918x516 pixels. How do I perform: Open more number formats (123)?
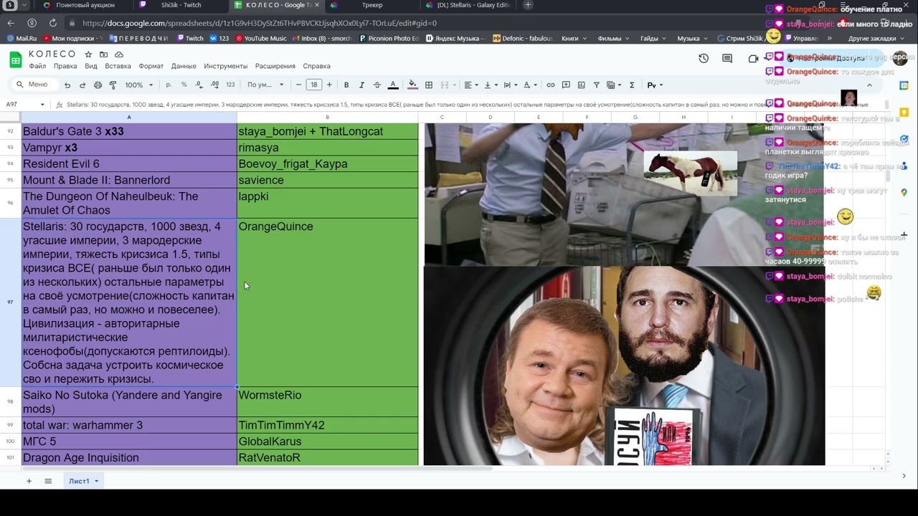(230, 85)
